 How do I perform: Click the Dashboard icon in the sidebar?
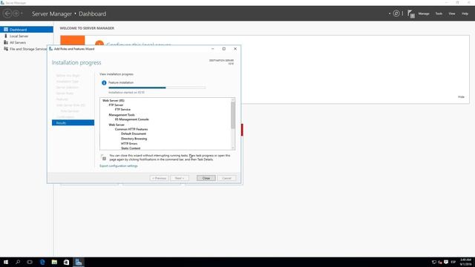[x=6, y=30]
